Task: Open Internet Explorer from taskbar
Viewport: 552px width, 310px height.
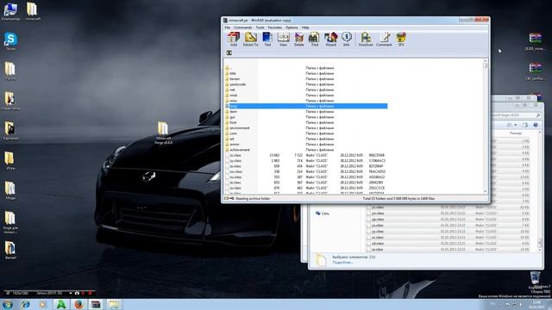Action: [25, 304]
